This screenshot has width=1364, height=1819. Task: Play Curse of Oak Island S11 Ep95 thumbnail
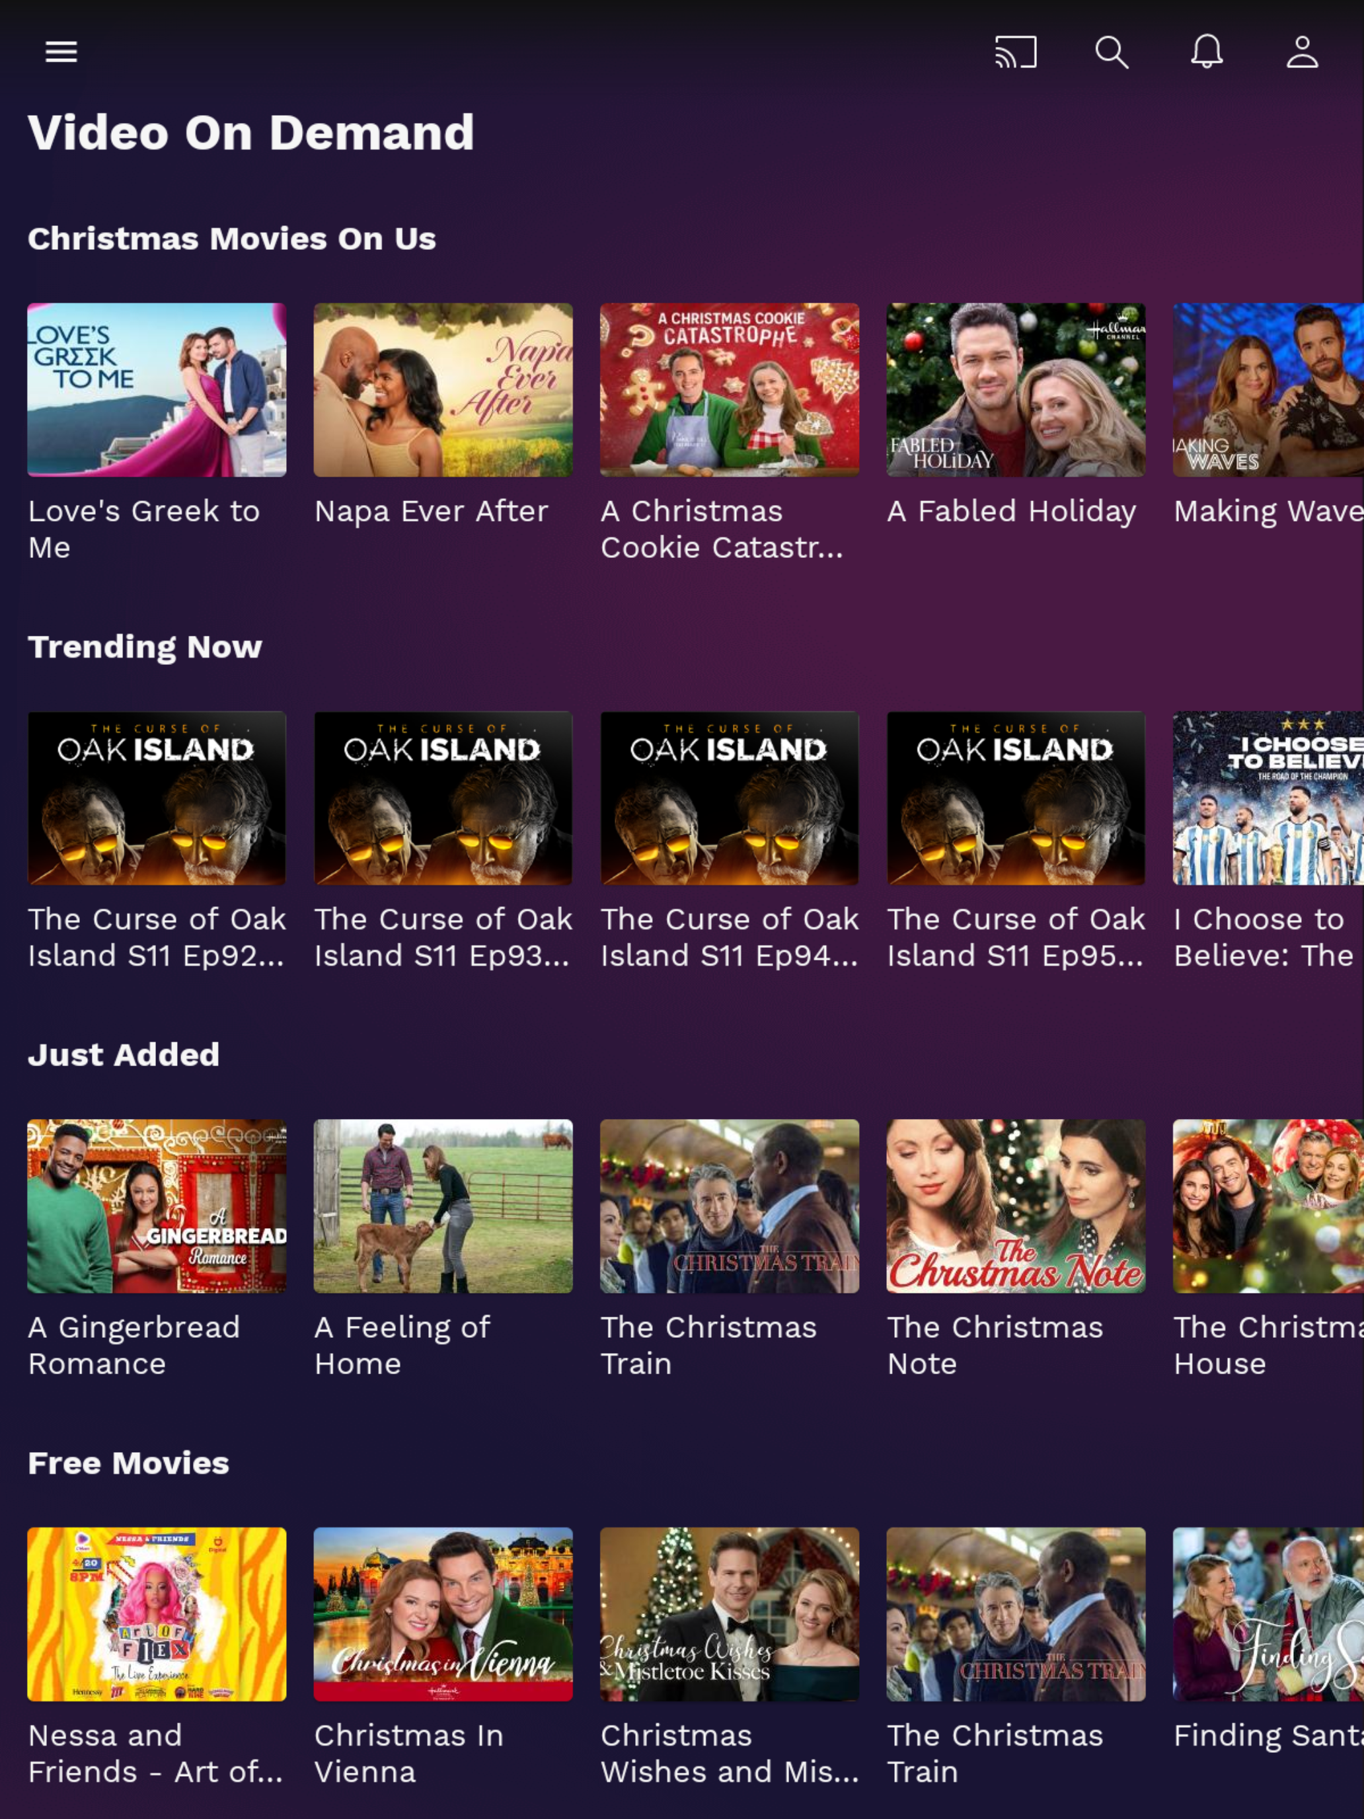pyautogui.click(x=1015, y=798)
